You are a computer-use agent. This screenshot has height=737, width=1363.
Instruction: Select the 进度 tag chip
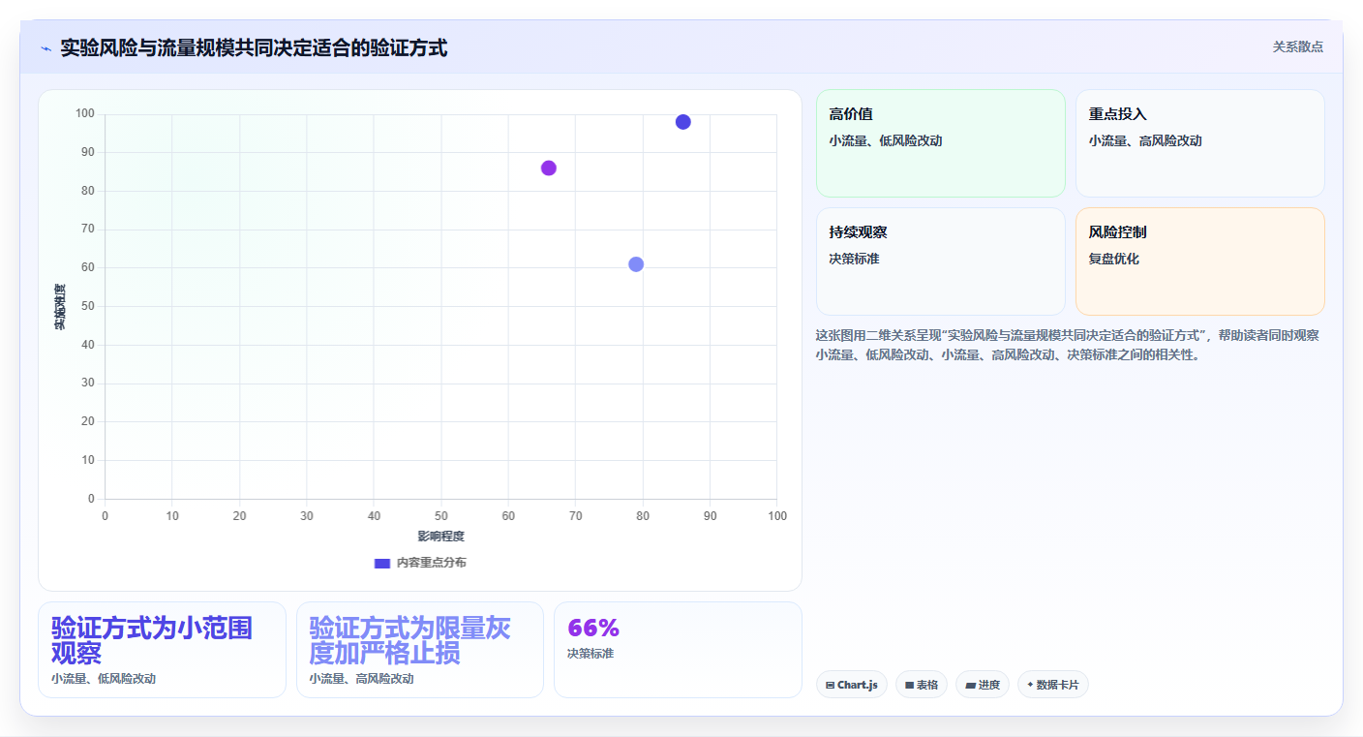point(983,685)
